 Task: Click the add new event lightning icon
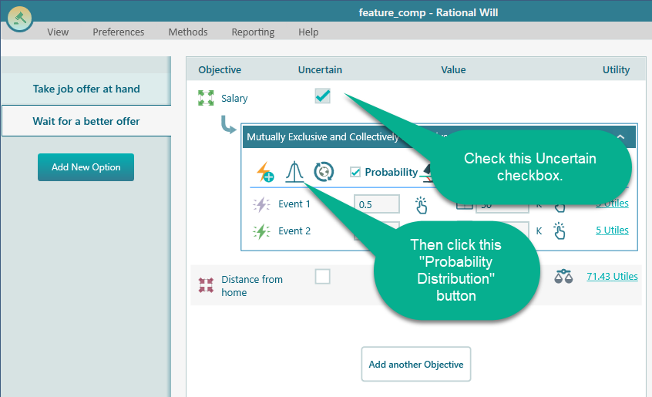[x=265, y=173]
